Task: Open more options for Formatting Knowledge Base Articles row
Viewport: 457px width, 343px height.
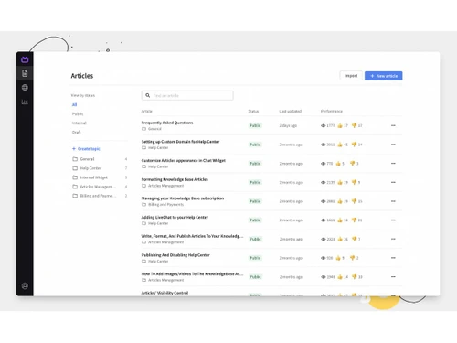Action: [393, 182]
